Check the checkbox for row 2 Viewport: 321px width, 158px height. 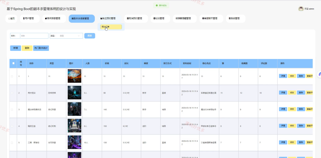point(12,93)
